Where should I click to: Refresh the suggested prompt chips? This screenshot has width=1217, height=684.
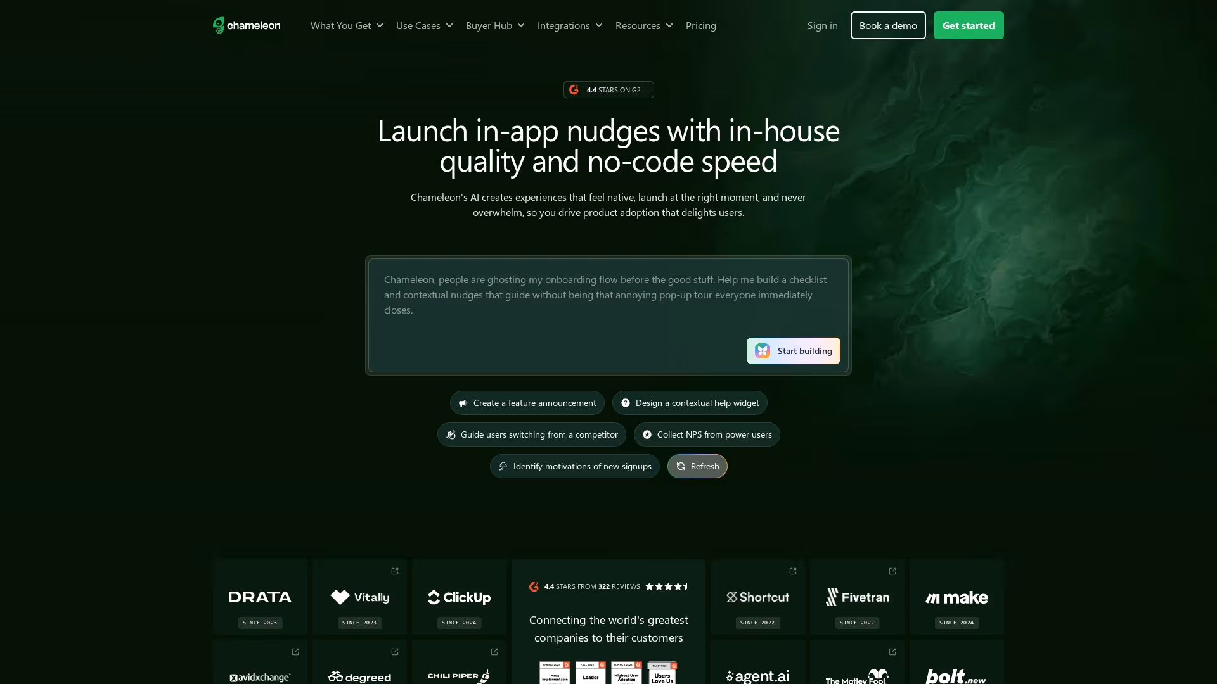(x=697, y=466)
